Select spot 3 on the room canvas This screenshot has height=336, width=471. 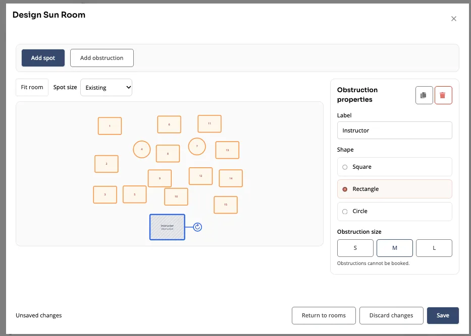point(105,195)
